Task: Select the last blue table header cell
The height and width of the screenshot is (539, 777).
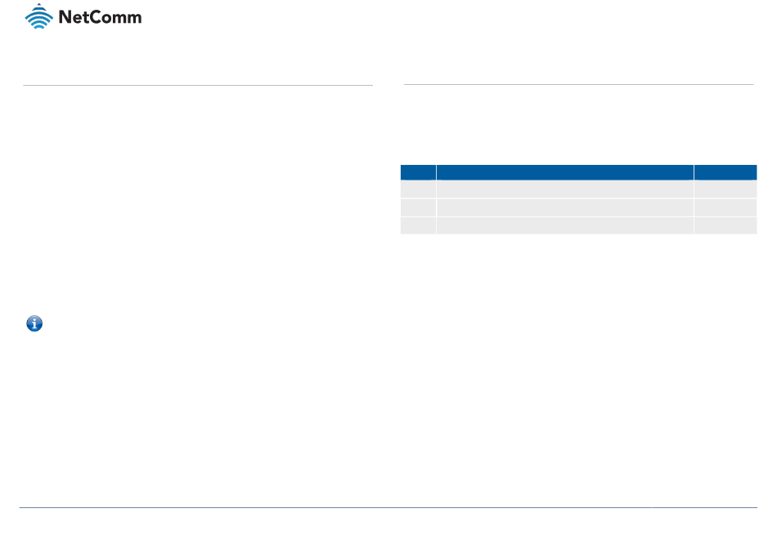Action: (725, 172)
